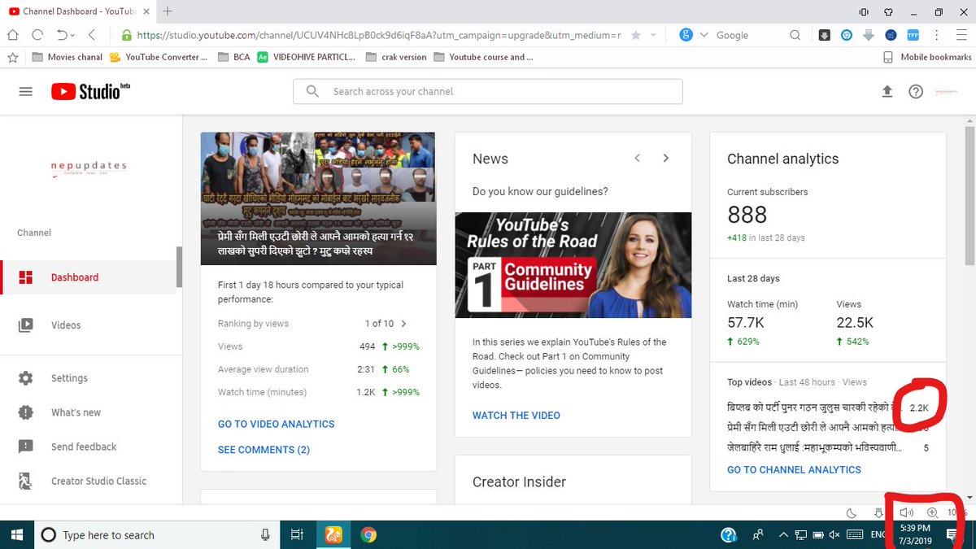Select the Channel Dashboard browser tab
976x549 pixels.
(x=78, y=11)
